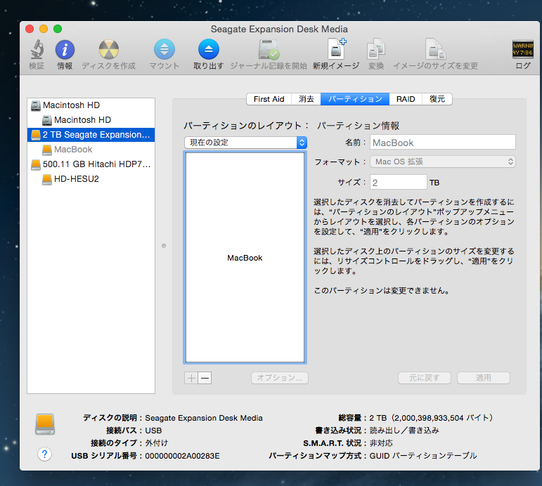The height and width of the screenshot is (486, 542).
Task: Click the help question mark button
Action: tap(44, 454)
